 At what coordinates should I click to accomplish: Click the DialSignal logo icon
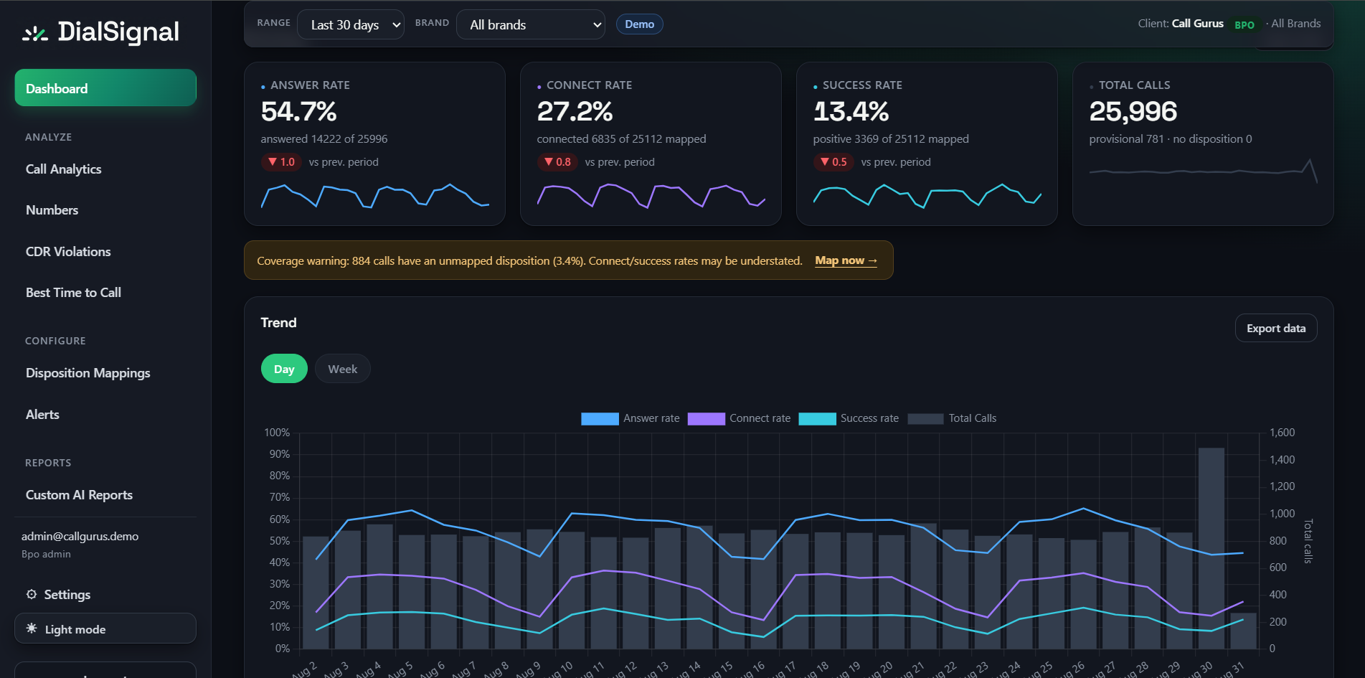pos(34,33)
